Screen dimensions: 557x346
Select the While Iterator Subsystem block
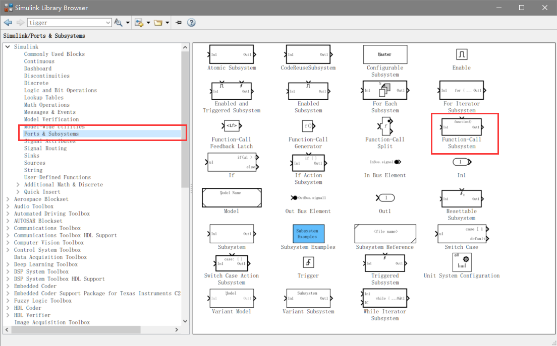coord(385,298)
